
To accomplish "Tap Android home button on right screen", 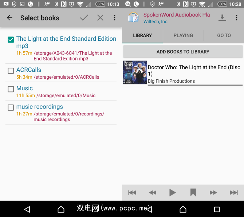I will (183, 209).
